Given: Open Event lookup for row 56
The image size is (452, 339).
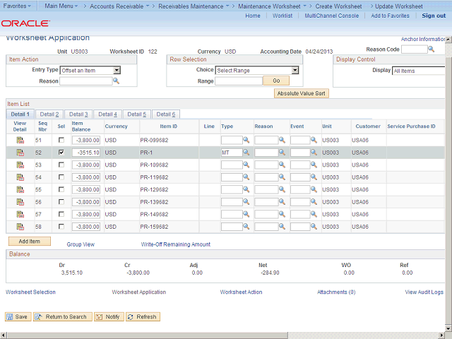Looking at the screenshot, I should coord(314,201).
